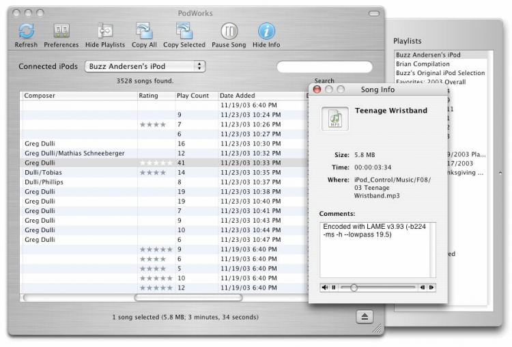Click the play count 16 cell
Image resolution: width=512 pixels, height=347 pixels.
(x=181, y=143)
